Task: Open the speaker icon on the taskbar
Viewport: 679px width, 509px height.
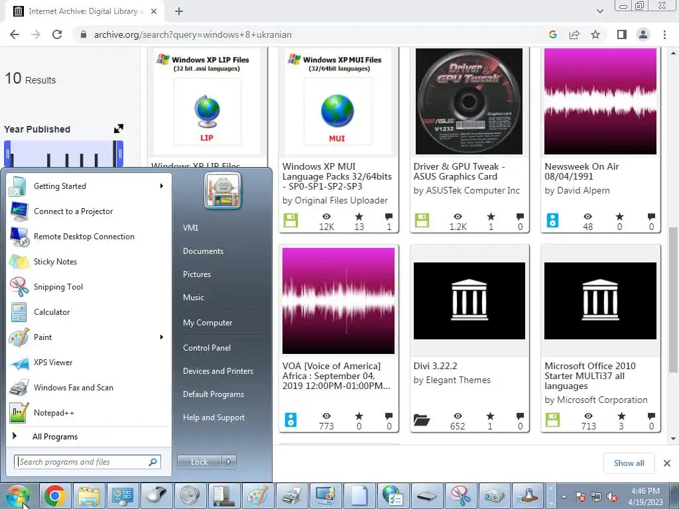Action: [190, 496]
